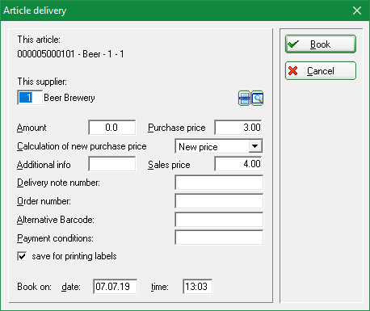
Task: Open the New price dropdown arrow
Action: coord(254,146)
